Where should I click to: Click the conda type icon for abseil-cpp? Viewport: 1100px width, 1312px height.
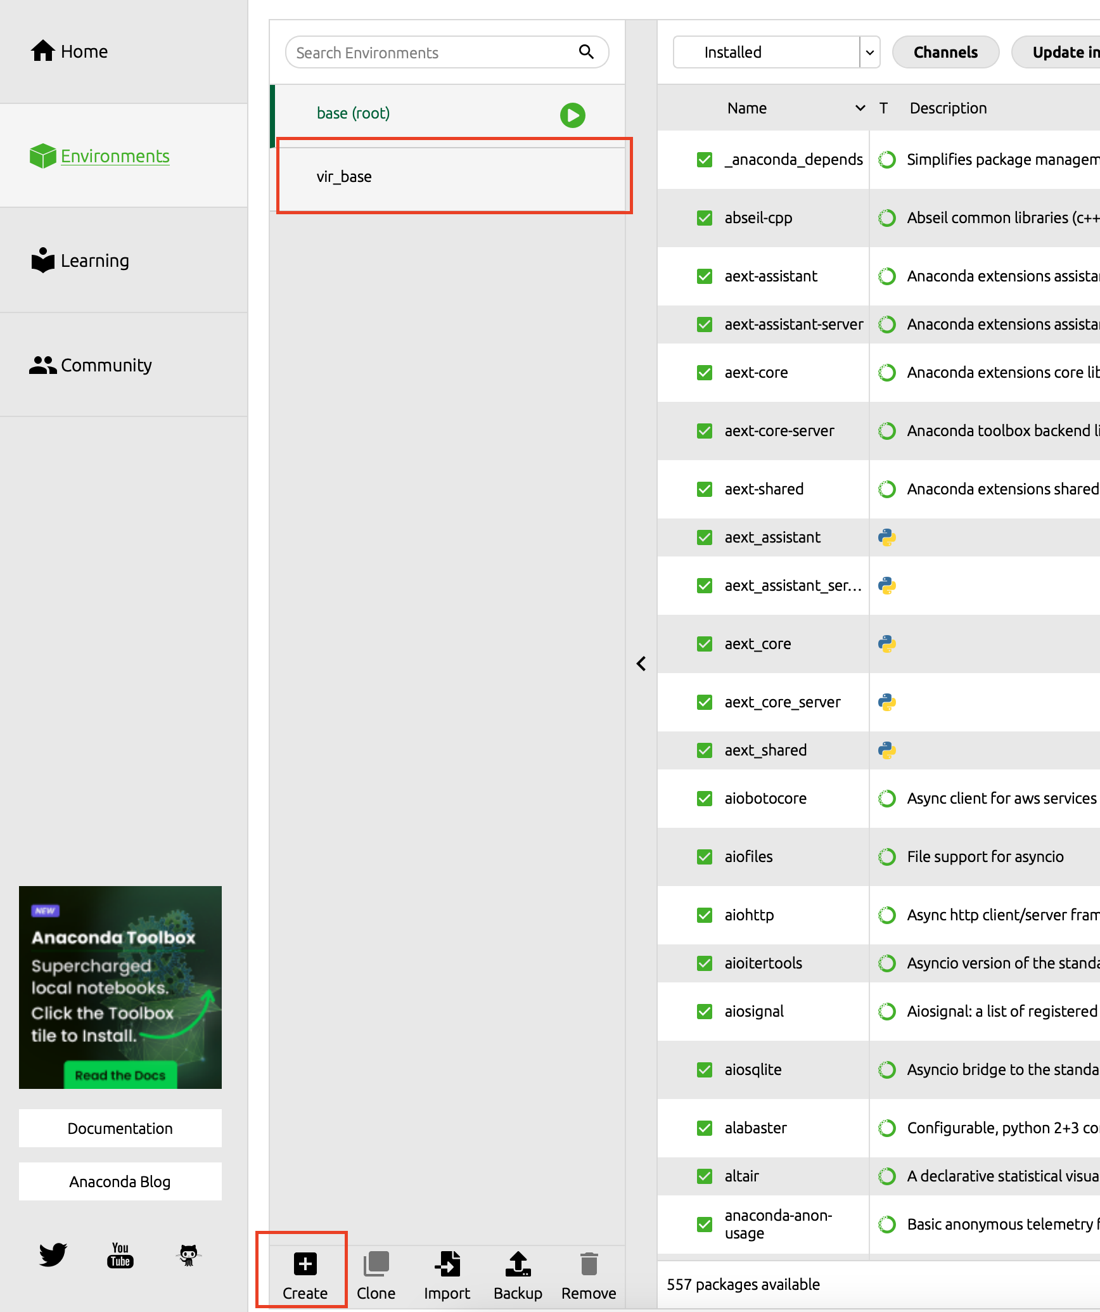(886, 218)
